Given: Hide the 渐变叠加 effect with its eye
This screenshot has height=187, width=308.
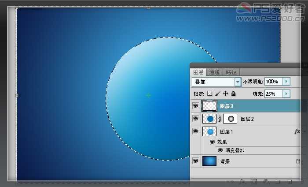Looking at the screenshot, I should click(x=220, y=150).
